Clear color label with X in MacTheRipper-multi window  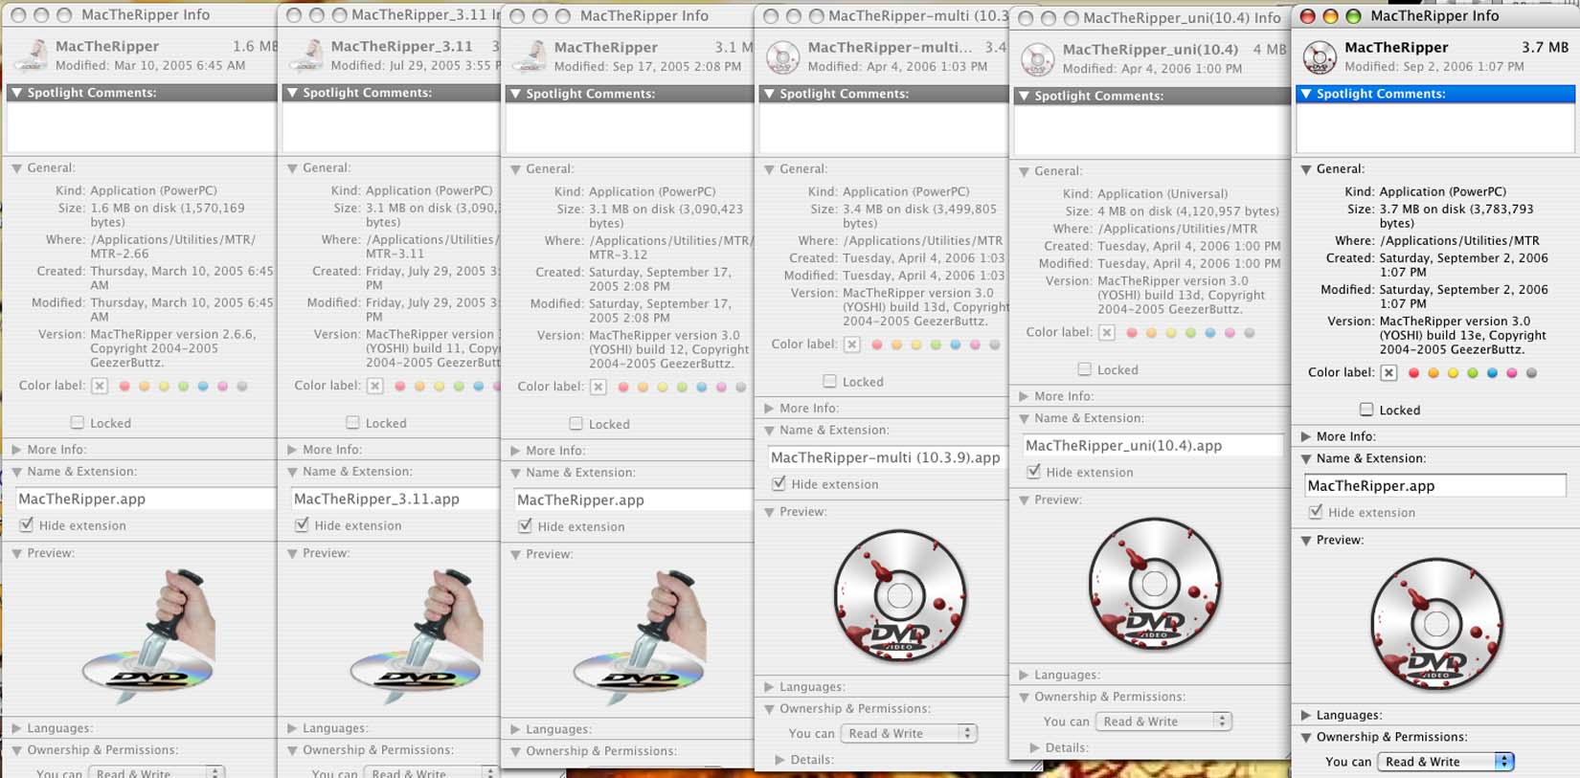[852, 345]
